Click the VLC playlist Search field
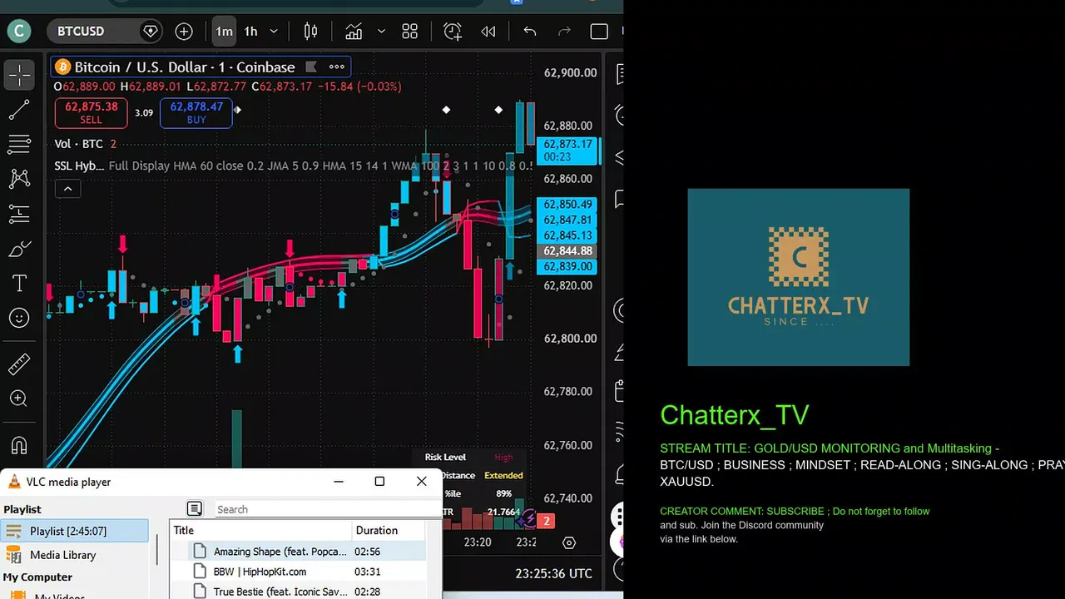Viewport: 1065px width, 599px height. pos(326,509)
